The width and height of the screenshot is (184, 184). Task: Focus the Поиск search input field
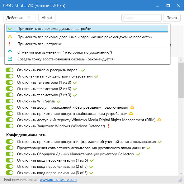click(141, 18)
